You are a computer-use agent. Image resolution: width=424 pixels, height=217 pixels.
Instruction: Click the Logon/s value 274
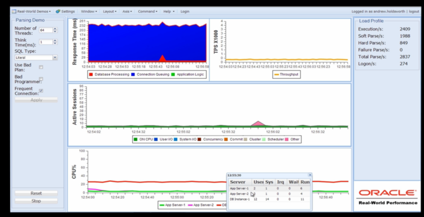click(x=403, y=64)
